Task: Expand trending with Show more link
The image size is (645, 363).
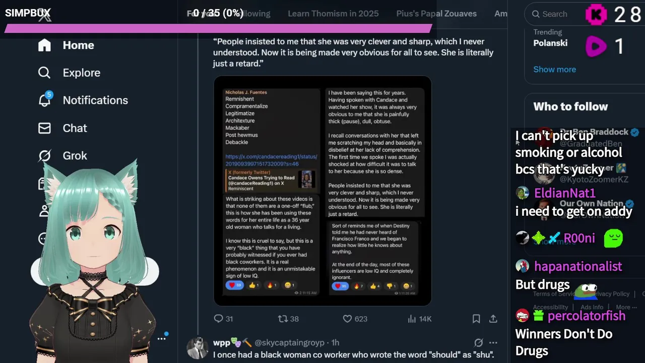Action: [x=554, y=70]
